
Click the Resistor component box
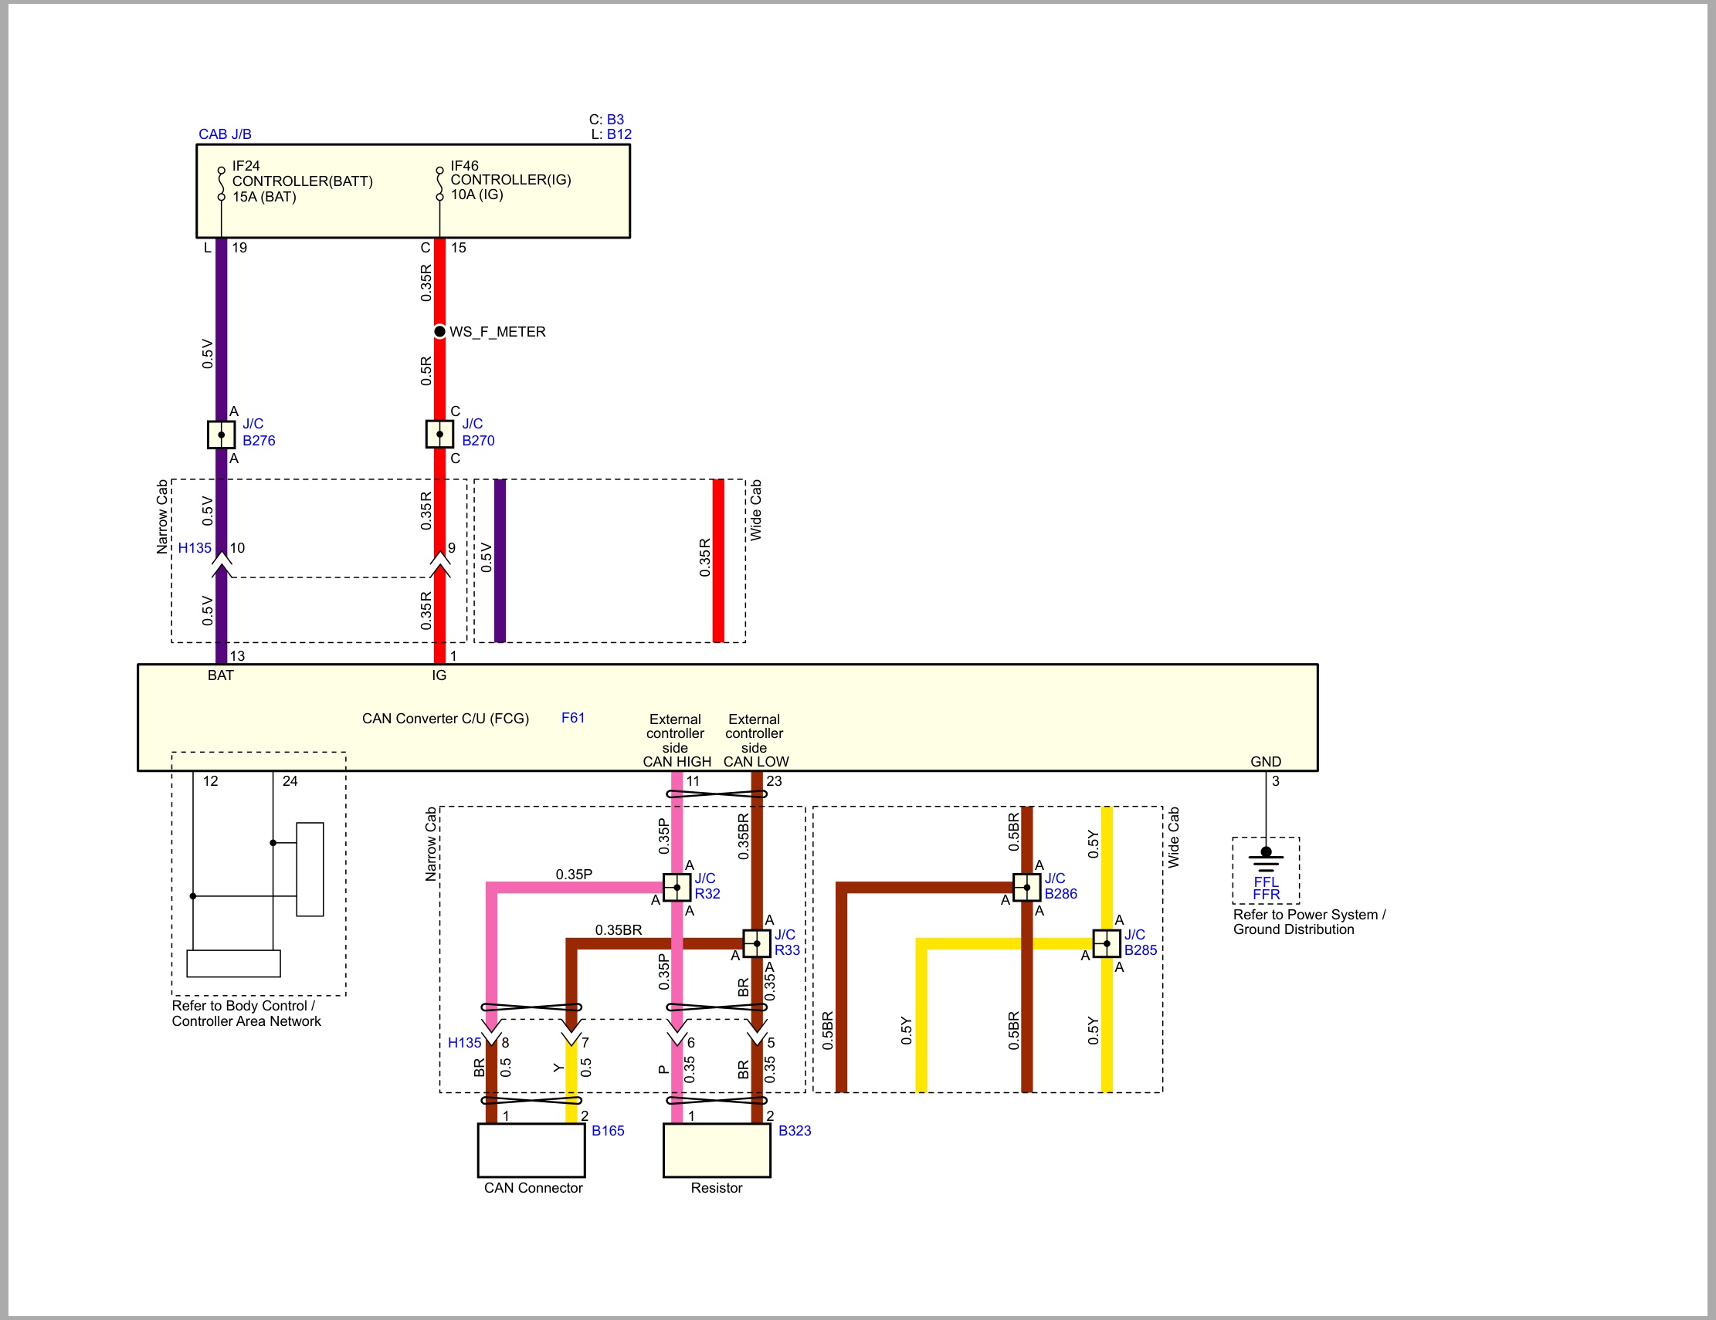click(717, 1150)
